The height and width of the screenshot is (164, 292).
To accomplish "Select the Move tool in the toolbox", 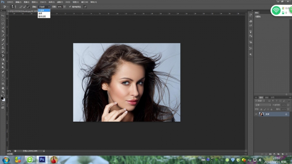I will tap(3, 15).
